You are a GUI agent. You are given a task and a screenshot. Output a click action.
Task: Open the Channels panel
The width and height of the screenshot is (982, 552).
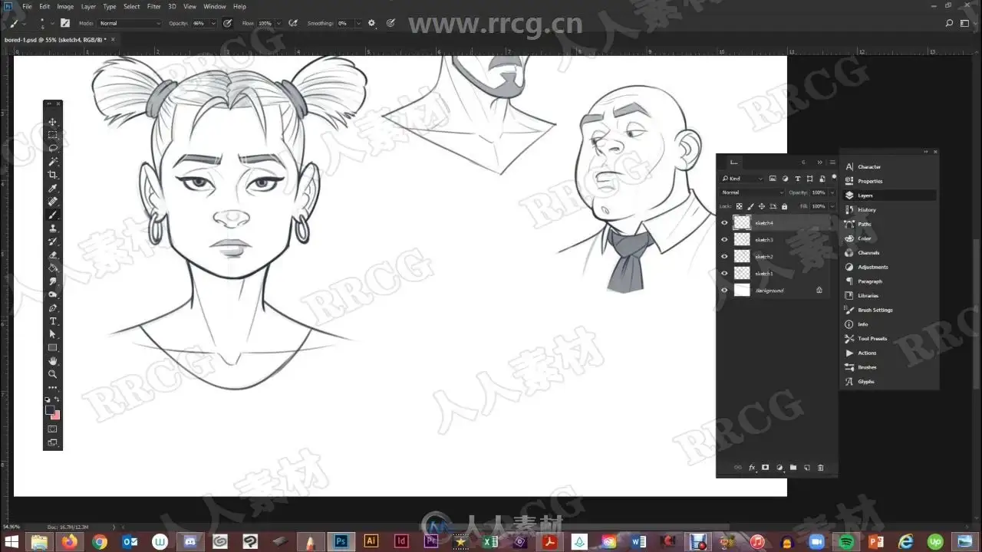[868, 253]
